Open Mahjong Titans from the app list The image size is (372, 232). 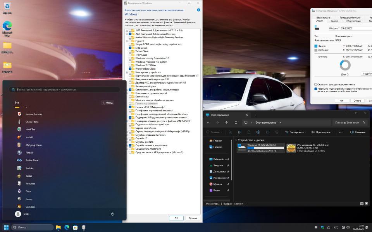point(33,145)
